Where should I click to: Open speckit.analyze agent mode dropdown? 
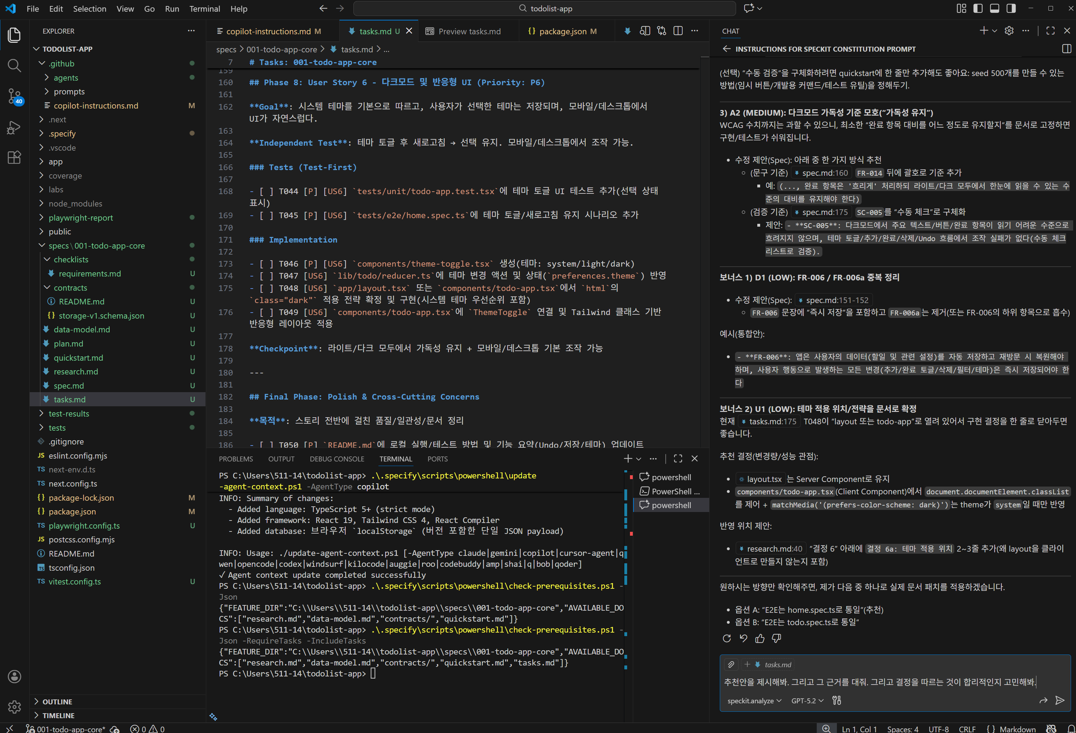(754, 700)
